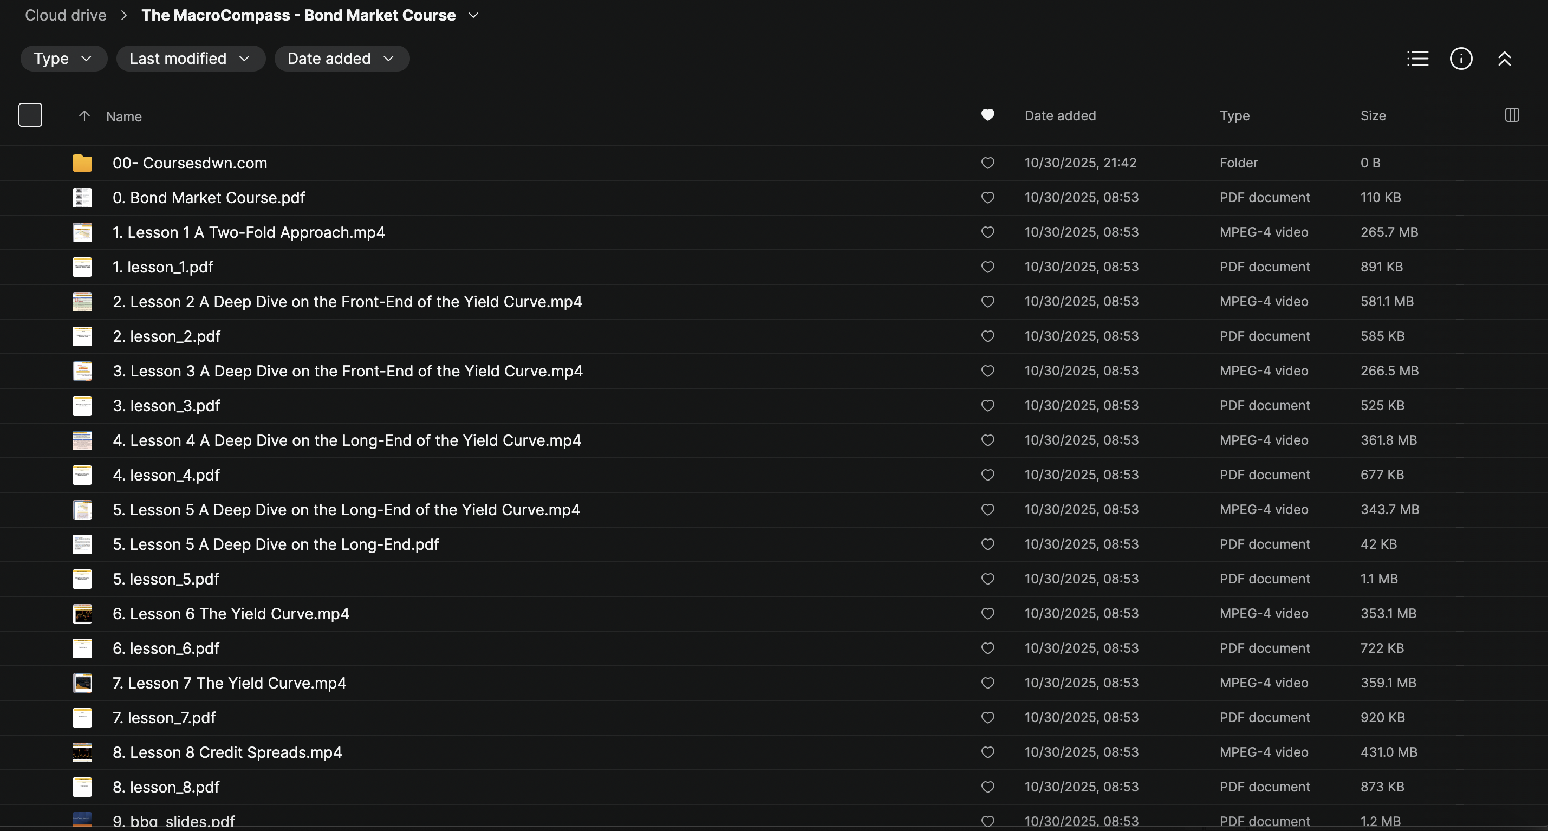Viewport: 1548px width, 831px height.
Task: Open the Type filter dropdown
Action: (x=63, y=59)
